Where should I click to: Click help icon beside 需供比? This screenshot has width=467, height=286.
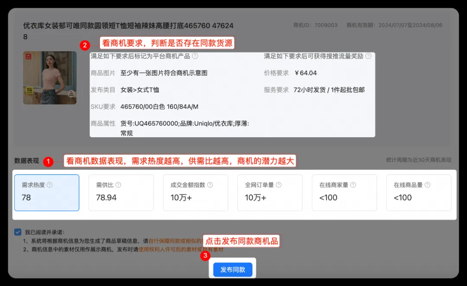(118, 185)
